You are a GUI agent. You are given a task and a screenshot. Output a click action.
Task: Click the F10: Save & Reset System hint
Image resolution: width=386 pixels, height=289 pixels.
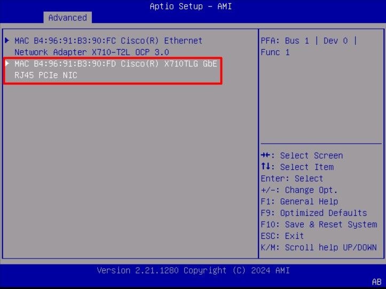[x=319, y=224]
